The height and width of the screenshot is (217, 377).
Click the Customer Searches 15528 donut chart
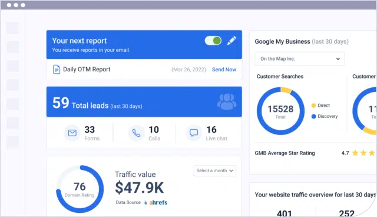point(280,111)
